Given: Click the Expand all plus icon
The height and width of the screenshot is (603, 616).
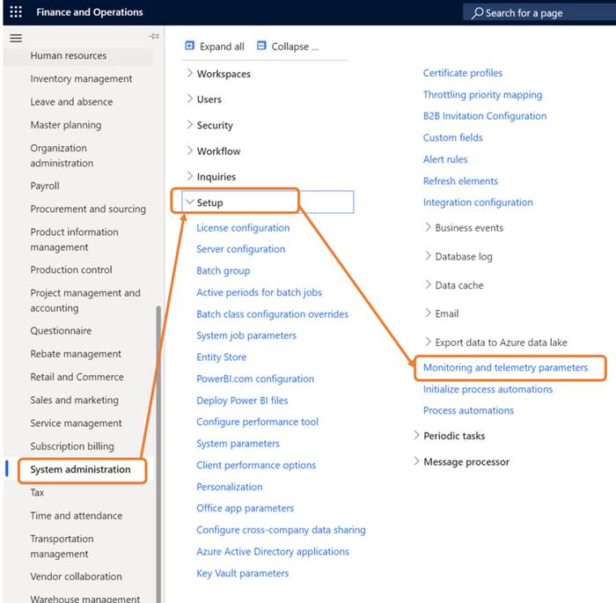Looking at the screenshot, I should point(190,46).
